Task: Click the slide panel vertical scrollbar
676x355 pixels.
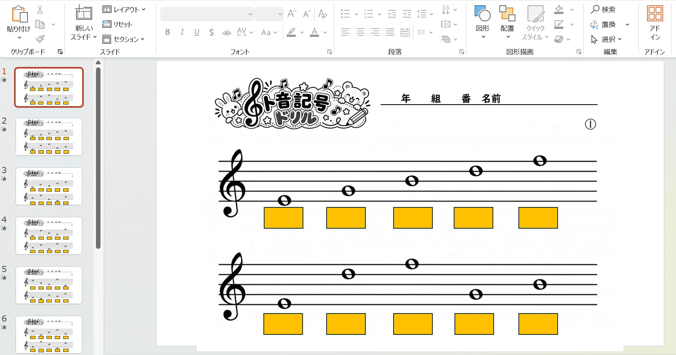Action: tap(98, 158)
